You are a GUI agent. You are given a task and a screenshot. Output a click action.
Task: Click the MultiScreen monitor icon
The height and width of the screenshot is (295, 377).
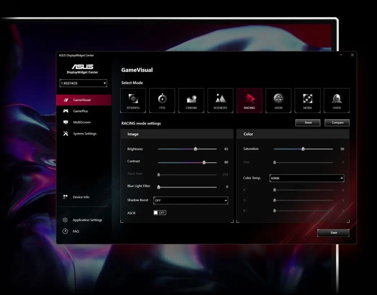pyautogui.click(x=66, y=122)
